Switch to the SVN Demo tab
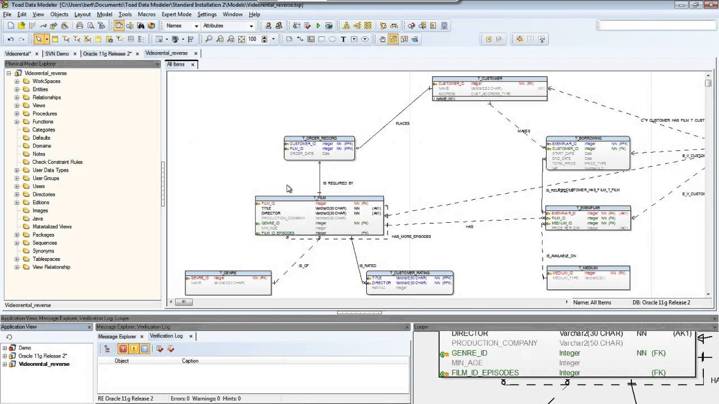 point(57,54)
